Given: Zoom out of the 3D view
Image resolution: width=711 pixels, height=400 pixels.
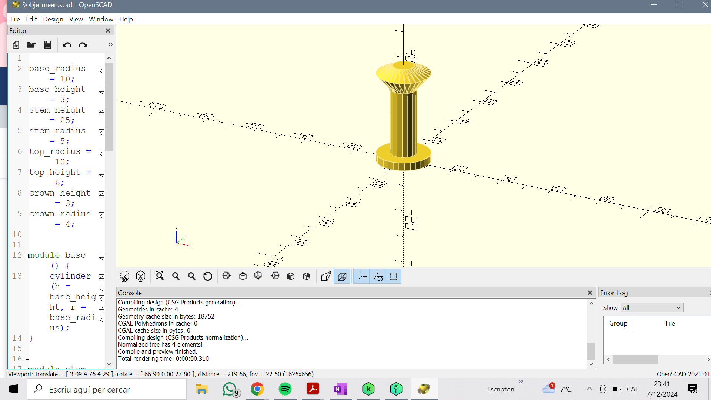Looking at the screenshot, I should point(192,276).
